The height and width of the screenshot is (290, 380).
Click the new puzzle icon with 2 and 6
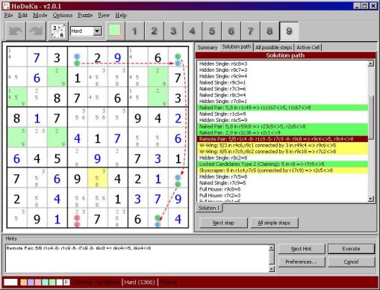tap(58, 31)
